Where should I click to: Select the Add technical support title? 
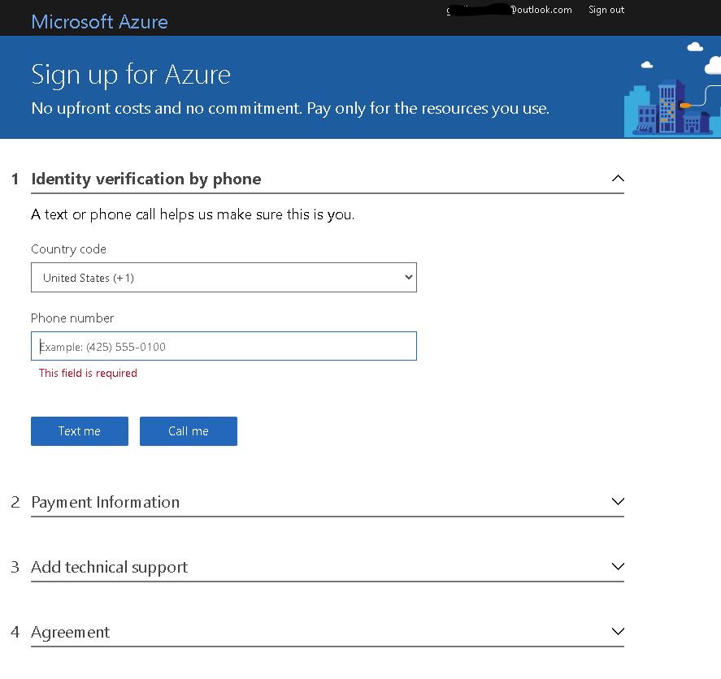click(x=109, y=567)
